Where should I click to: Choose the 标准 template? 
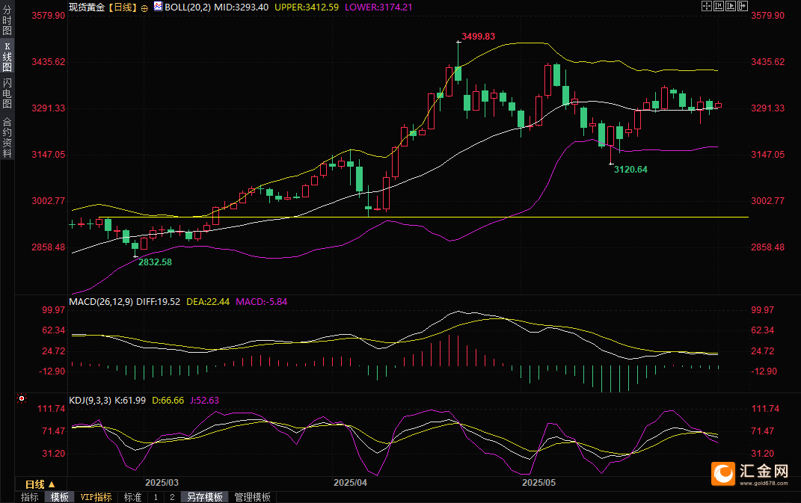[x=133, y=497]
